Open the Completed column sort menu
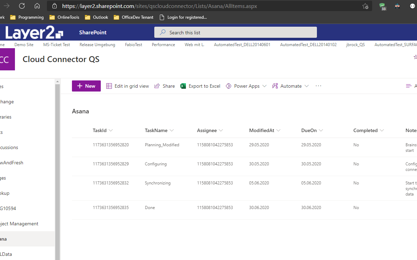Screen dimensions: 417x260 pos(382,130)
